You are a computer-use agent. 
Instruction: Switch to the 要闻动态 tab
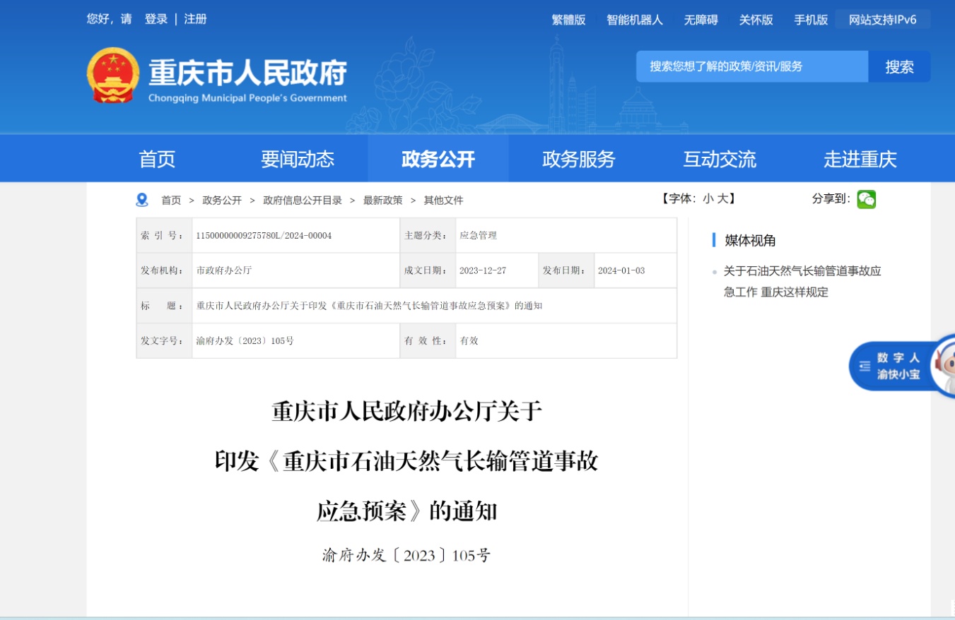coord(298,159)
